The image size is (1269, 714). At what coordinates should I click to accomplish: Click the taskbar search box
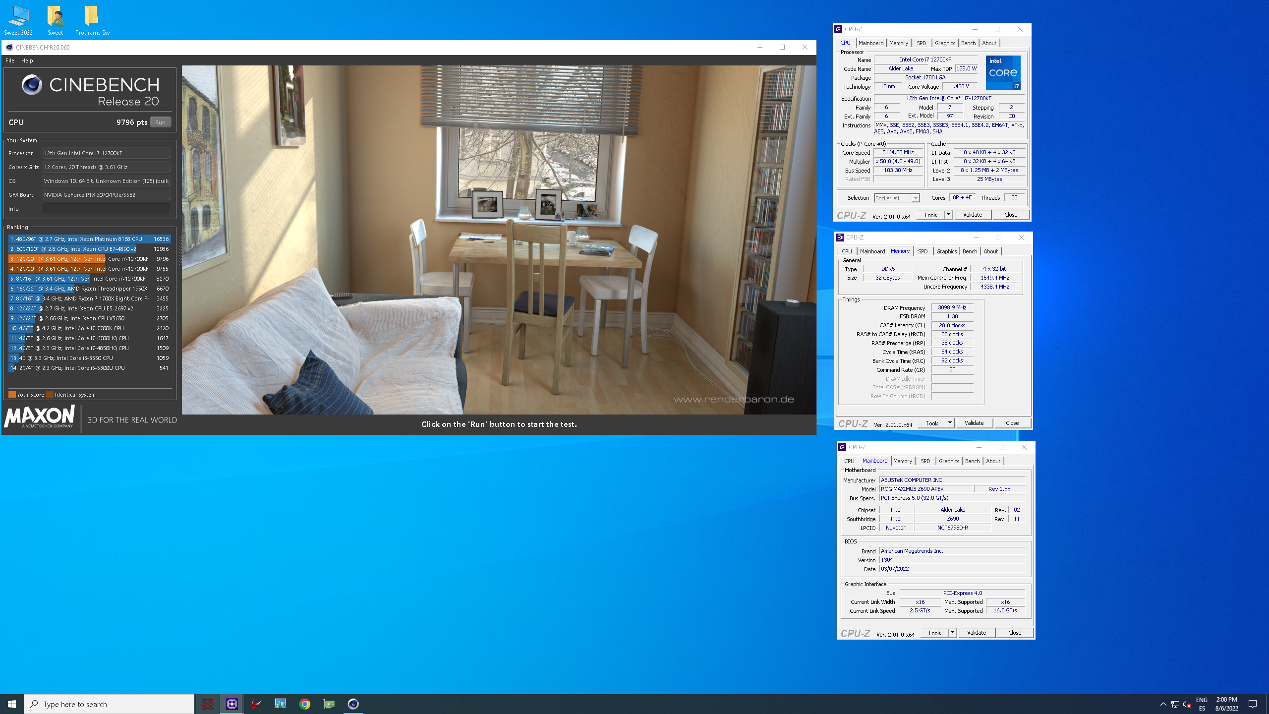109,704
